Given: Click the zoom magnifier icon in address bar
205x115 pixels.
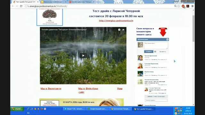Looking at the screenshot, I should click(x=175, y=6).
